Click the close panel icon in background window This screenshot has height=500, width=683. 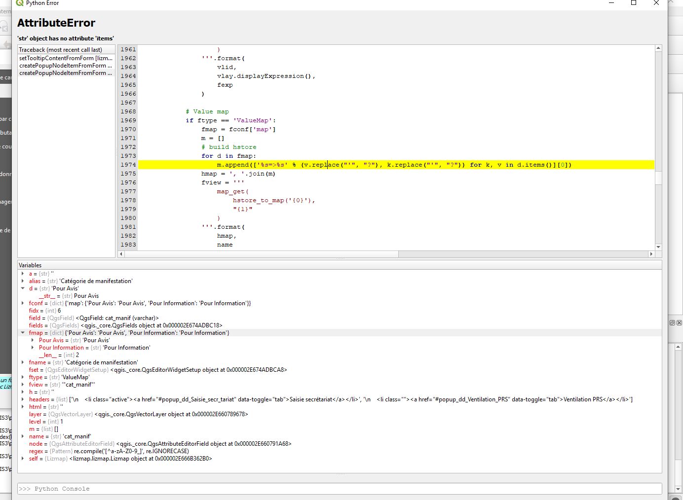679,322
